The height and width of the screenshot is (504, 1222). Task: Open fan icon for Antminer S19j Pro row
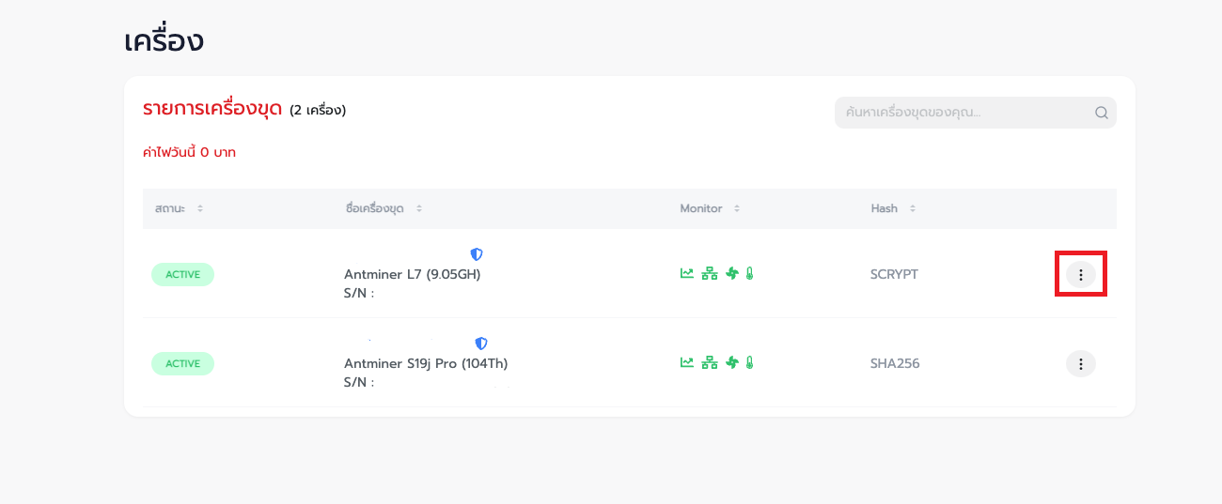click(x=732, y=362)
